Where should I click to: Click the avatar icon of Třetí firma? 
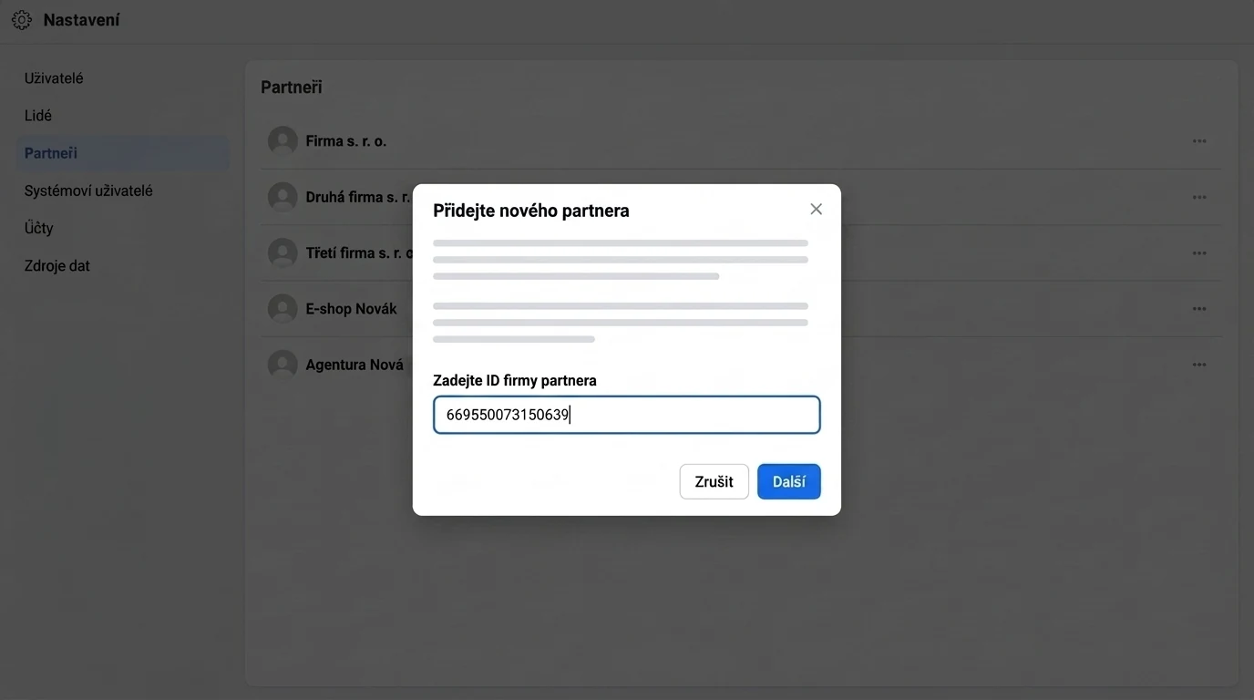coord(283,252)
